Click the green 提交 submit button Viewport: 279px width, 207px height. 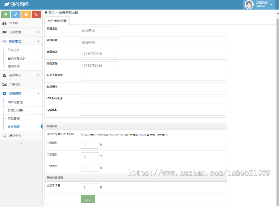(88, 199)
